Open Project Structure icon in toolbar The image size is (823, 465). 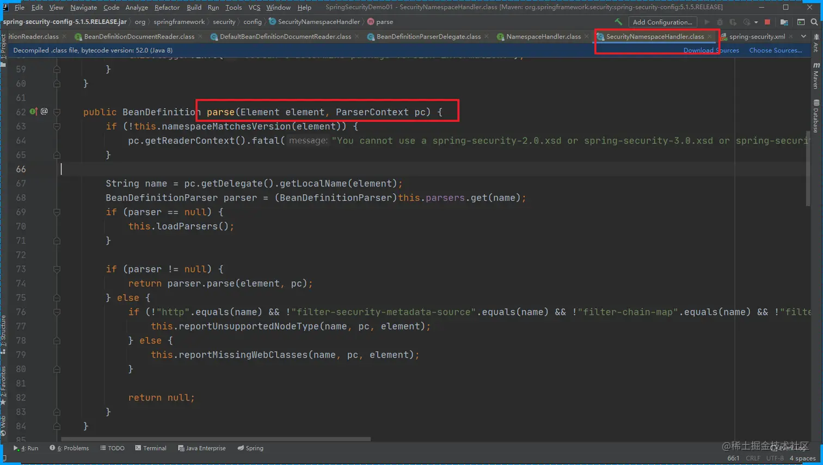coord(784,22)
